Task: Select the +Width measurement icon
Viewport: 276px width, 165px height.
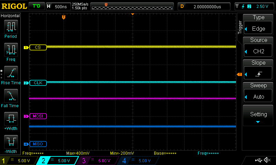Action: (x=11, y=119)
